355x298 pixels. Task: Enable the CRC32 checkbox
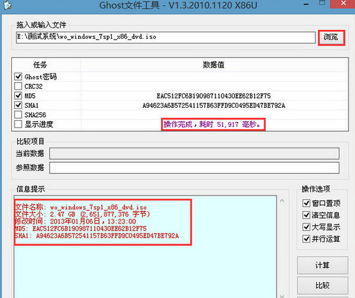pyautogui.click(x=18, y=86)
